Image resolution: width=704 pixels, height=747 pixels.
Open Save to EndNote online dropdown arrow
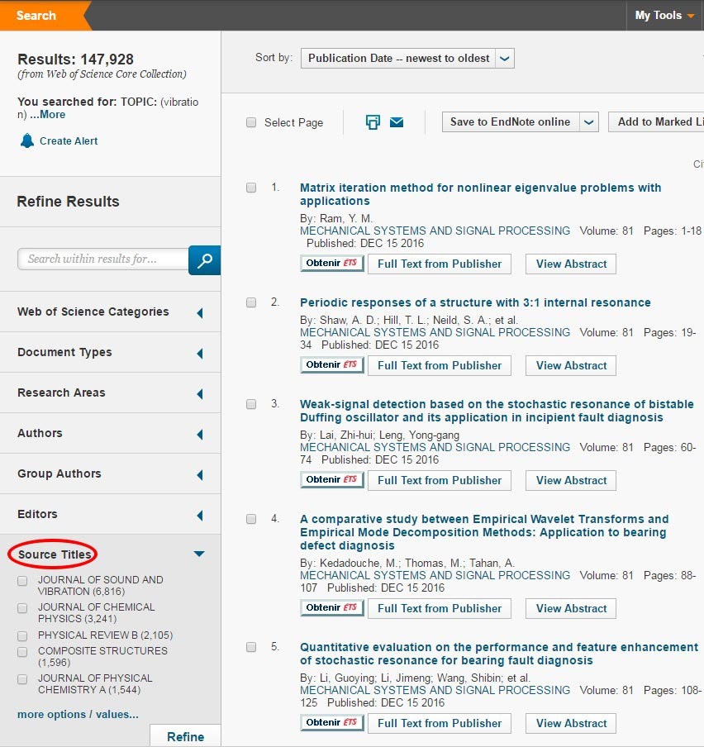589,122
